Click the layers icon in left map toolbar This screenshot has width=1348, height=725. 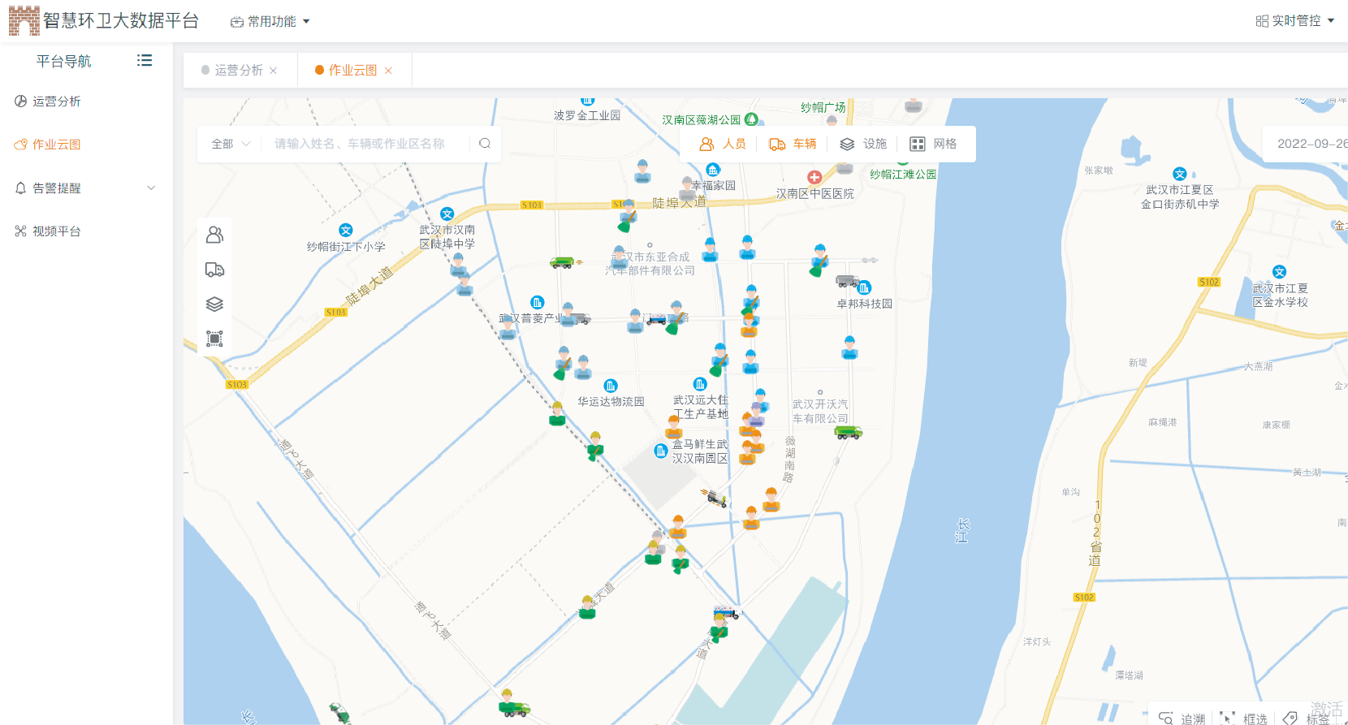(214, 304)
